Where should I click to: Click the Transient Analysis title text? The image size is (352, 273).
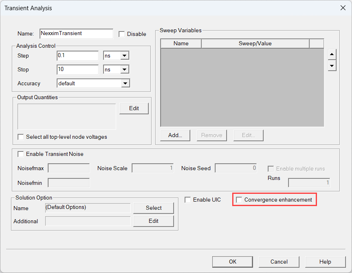[x=28, y=8]
